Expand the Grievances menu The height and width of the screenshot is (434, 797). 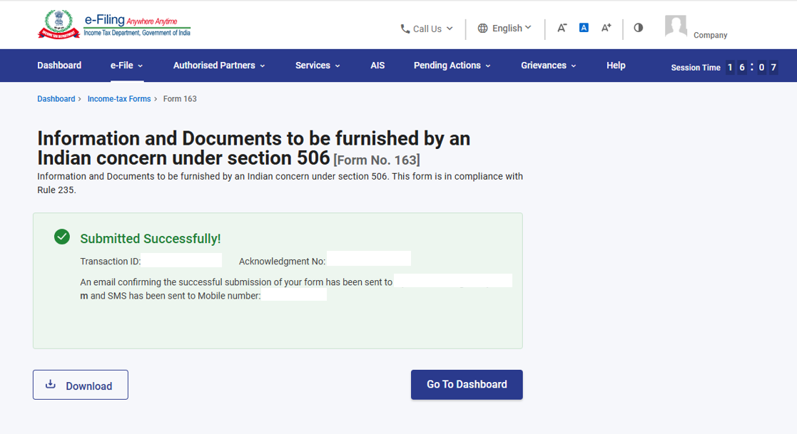pos(549,66)
